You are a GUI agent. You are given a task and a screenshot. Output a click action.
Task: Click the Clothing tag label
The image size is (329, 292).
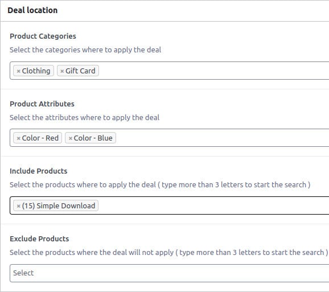[x=36, y=71]
